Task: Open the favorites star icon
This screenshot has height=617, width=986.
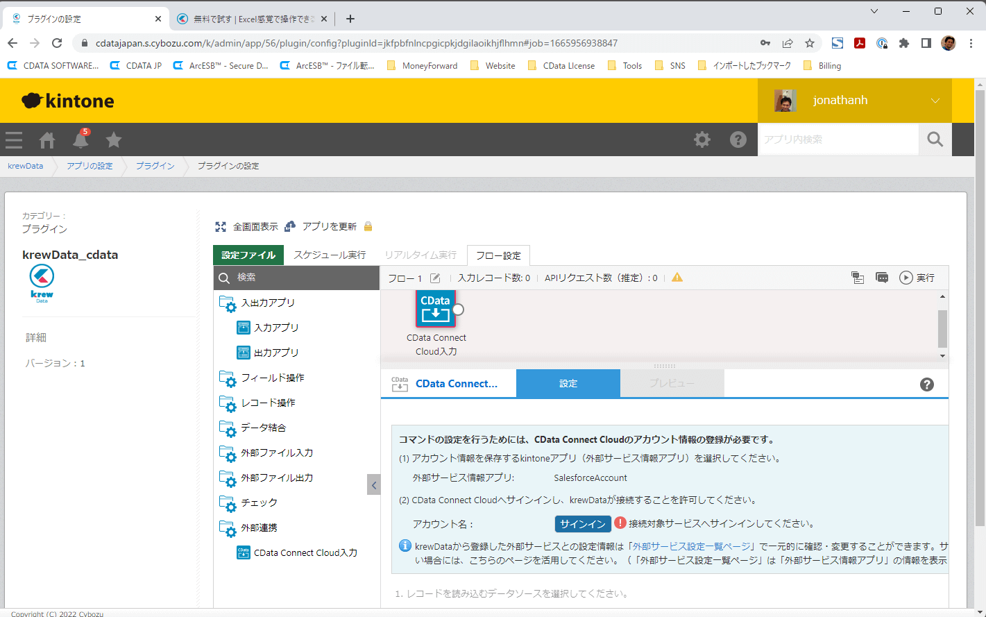Action: (114, 140)
